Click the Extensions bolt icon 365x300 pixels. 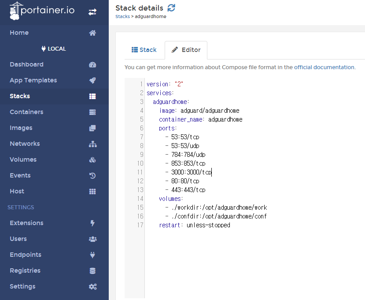click(x=92, y=223)
